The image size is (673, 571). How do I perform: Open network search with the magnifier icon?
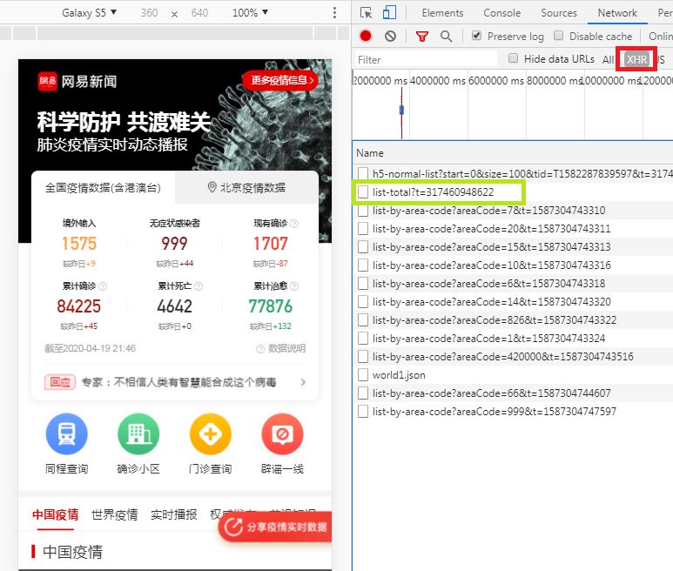click(447, 37)
